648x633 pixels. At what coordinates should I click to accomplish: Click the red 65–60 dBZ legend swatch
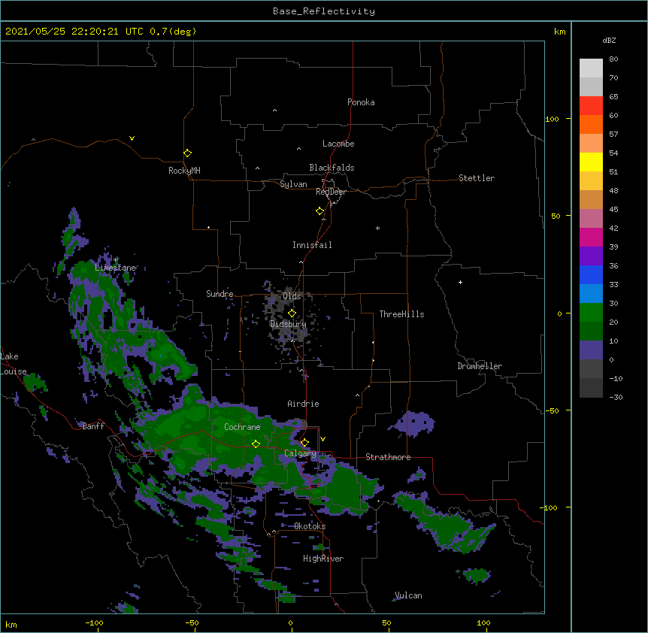tap(591, 106)
